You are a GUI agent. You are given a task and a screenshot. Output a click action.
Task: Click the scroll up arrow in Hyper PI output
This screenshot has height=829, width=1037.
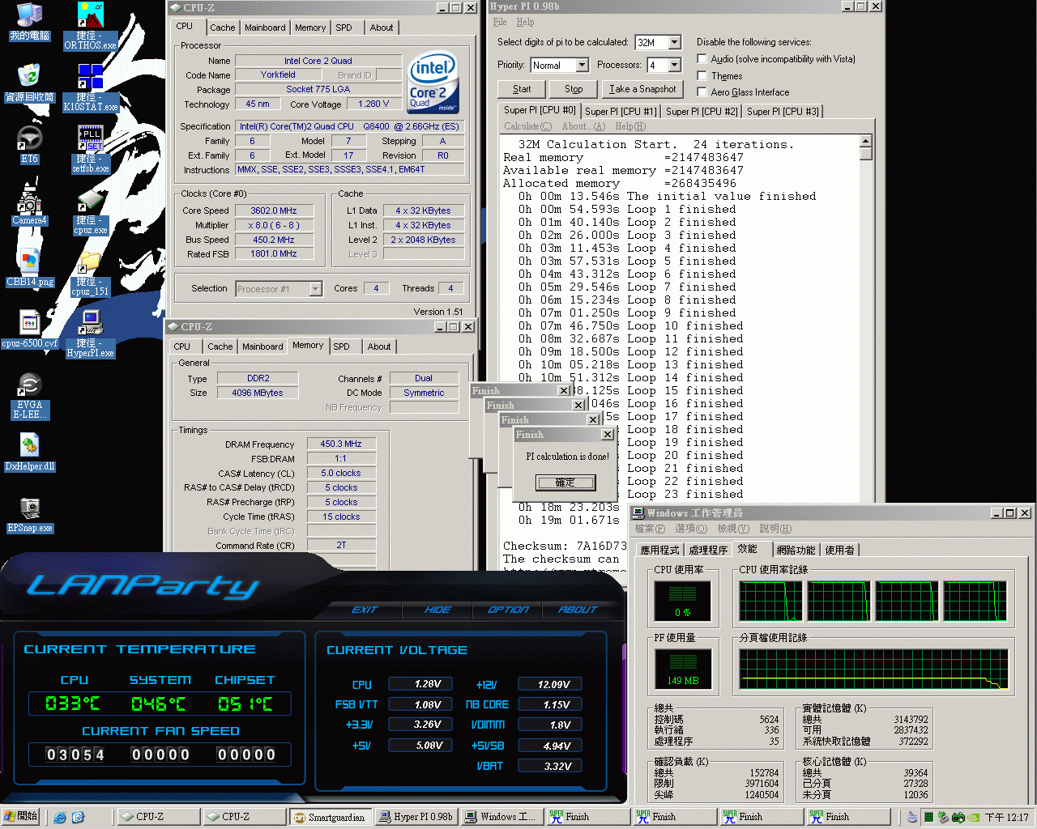(x=866, y=142)
